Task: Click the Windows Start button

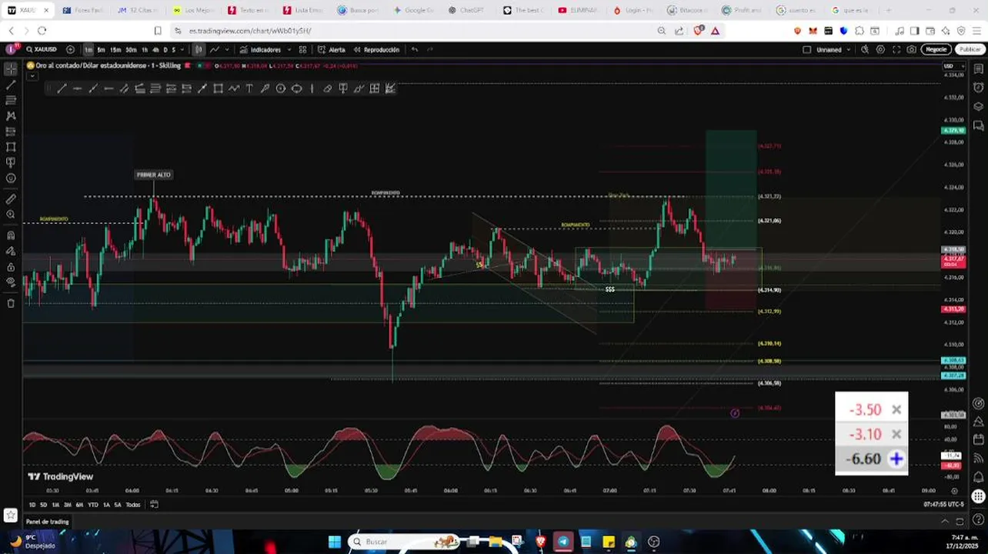Action: click(x=335, y=542)
